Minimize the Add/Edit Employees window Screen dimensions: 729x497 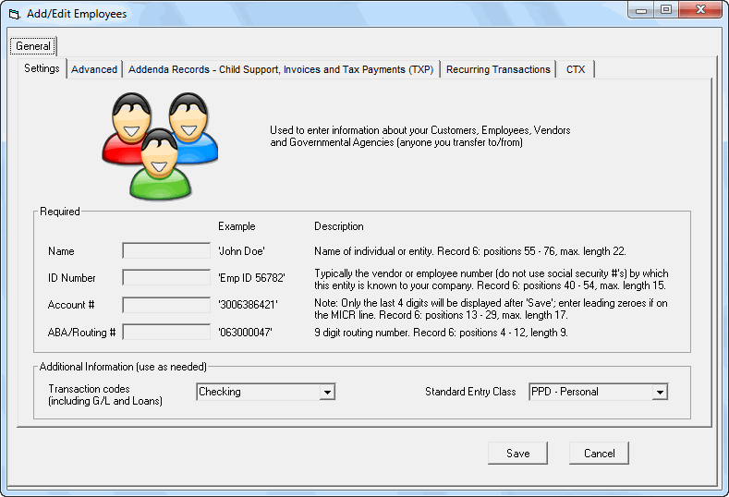(641, 10)
